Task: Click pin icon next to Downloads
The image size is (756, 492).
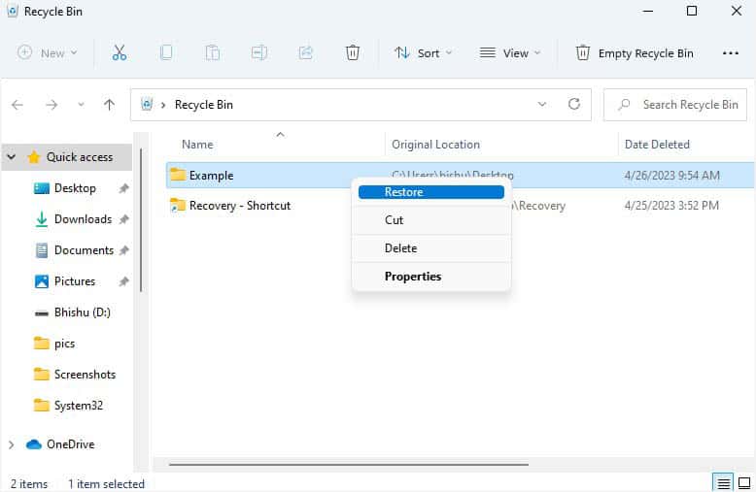Action: 124,219
